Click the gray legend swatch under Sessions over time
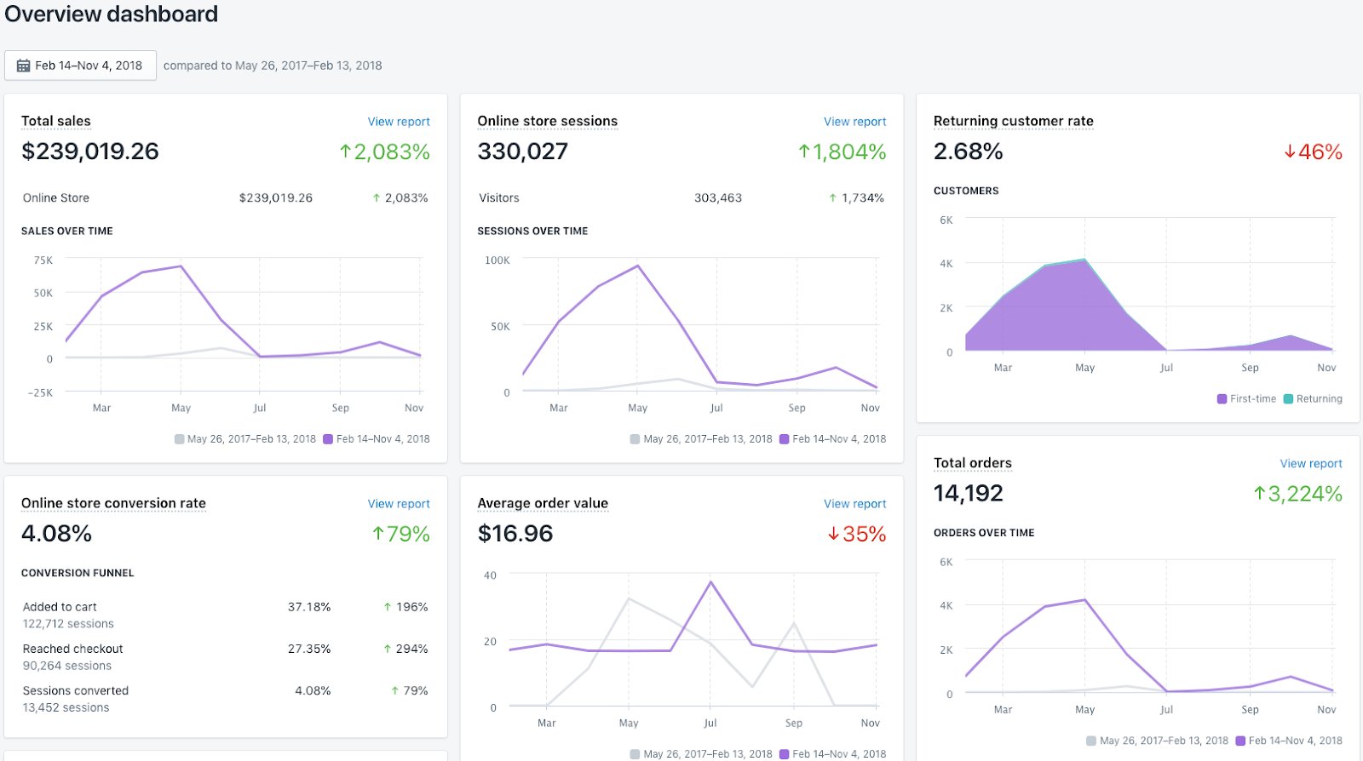 pyautogui.click(x=635, y=439)
